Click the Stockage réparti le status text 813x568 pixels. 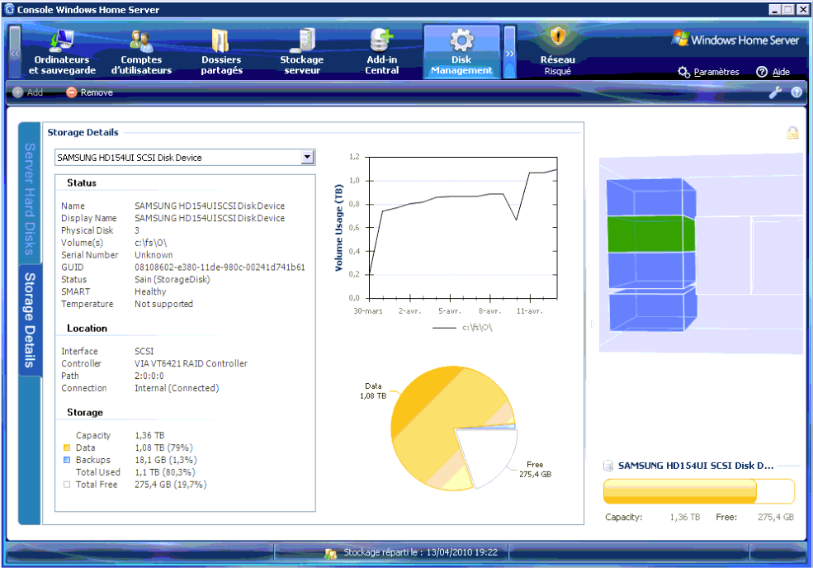point(420,552)
